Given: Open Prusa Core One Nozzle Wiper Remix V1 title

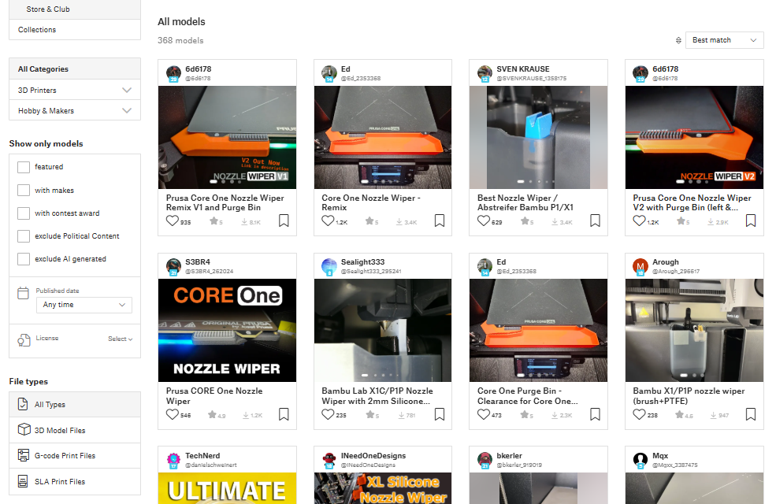Looking at the screenshot, I should (225, 203).
